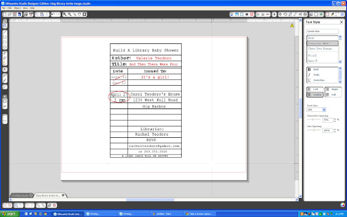Screen dimensions: 347x217
Task: Open the Help menu
Action: [32, 8]
